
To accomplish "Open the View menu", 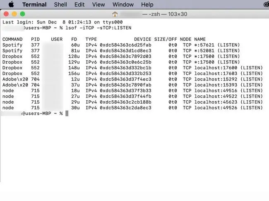I will (98, 5).
